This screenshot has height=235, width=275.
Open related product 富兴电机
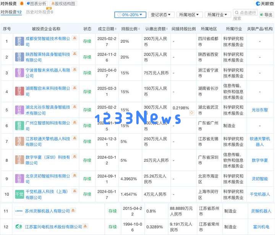coord(261,227)
